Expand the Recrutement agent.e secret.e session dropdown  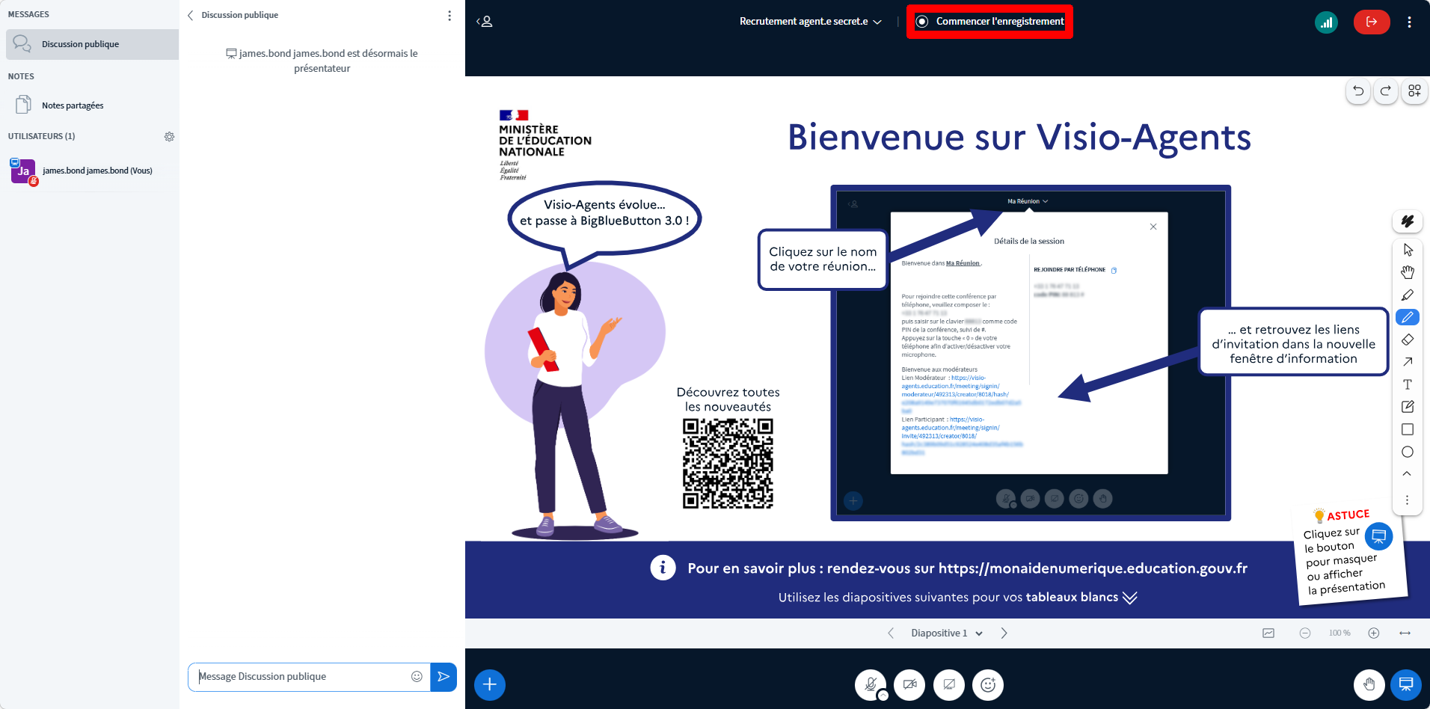tap(811, 22)
